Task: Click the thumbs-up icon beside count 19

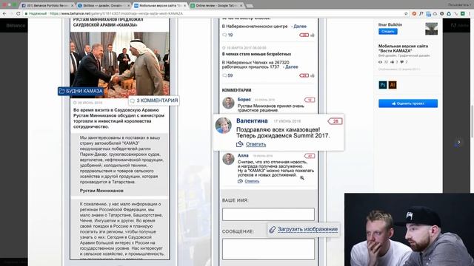Action: click(313, 35)
